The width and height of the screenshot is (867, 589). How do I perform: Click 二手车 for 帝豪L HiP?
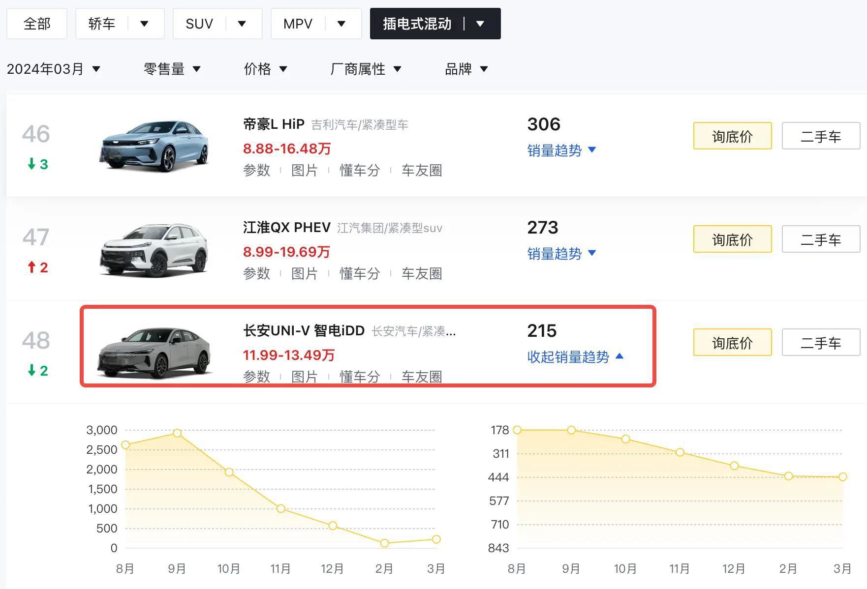coord(821,136)
